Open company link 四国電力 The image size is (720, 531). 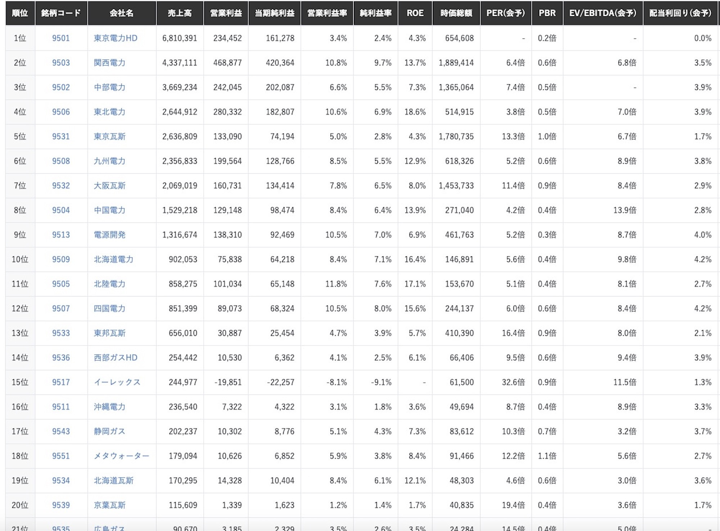tap(109, 309)
